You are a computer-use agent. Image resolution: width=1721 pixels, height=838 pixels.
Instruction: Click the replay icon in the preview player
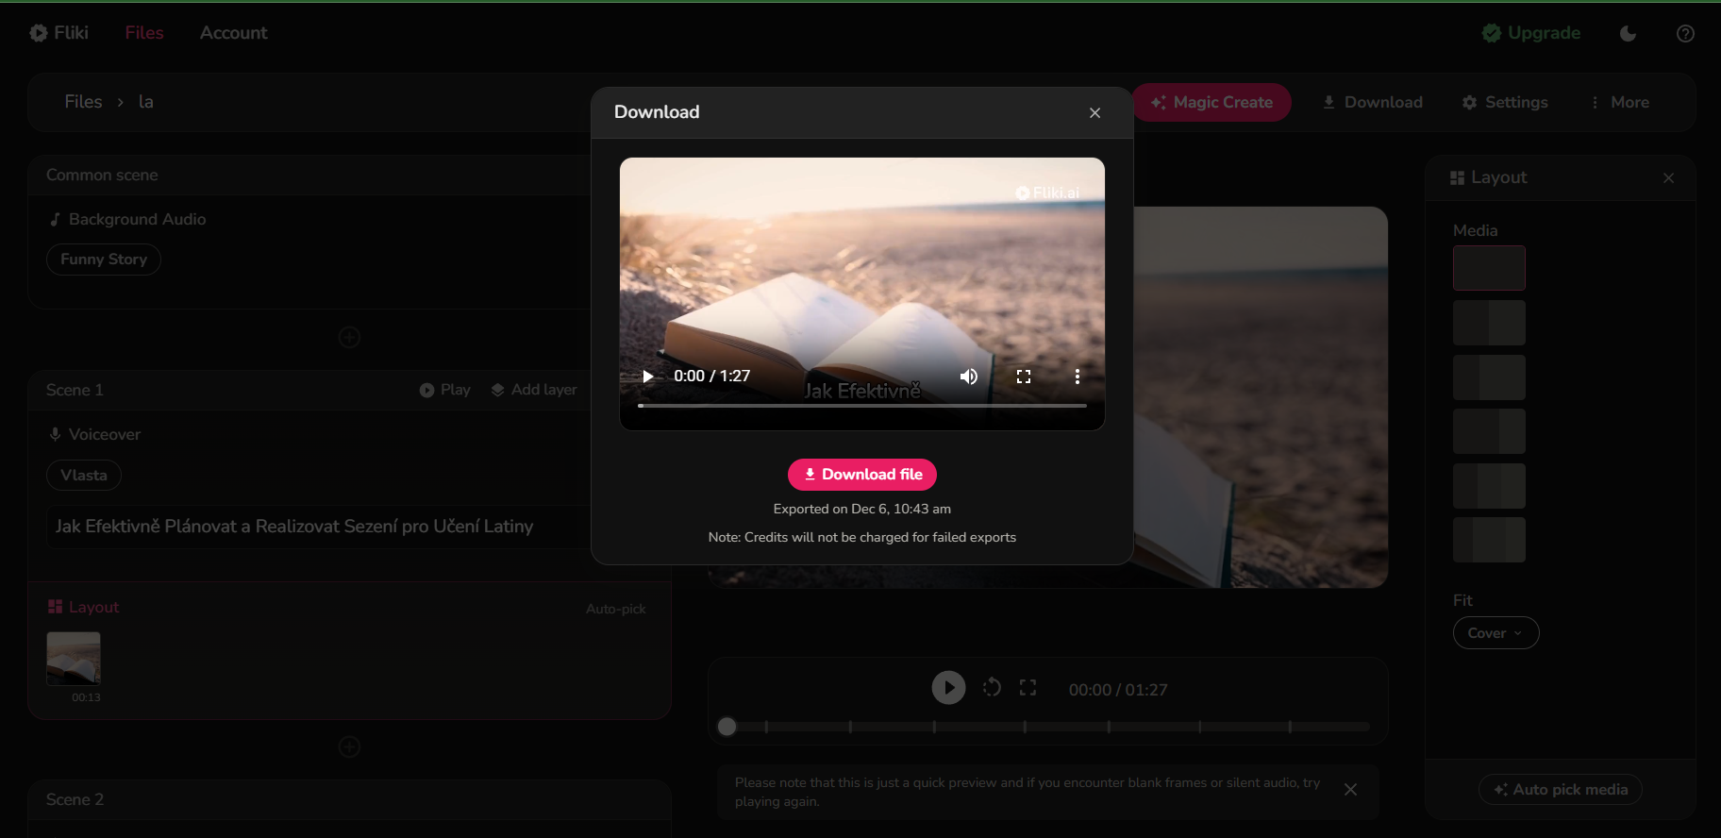tap(992, 688)
